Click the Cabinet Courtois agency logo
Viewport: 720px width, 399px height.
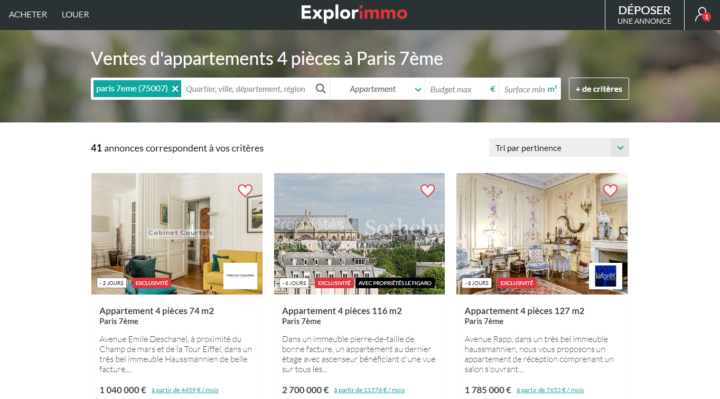(240, 276)
